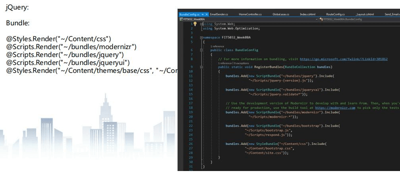Image resolution: width=400 pixels, height=173 pixels.
Task: Click '1 reference' CodeLens above class BundleConfig
Action: click(x=217, y=46)
